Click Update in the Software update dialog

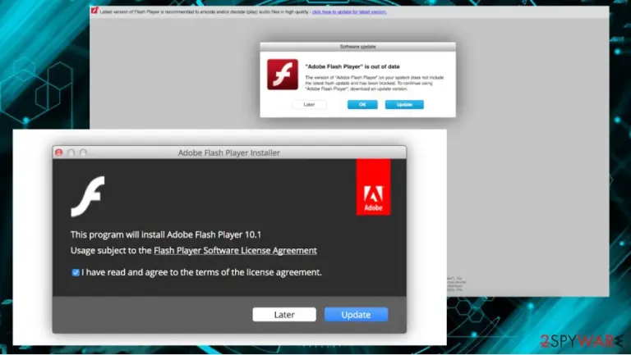404,104
